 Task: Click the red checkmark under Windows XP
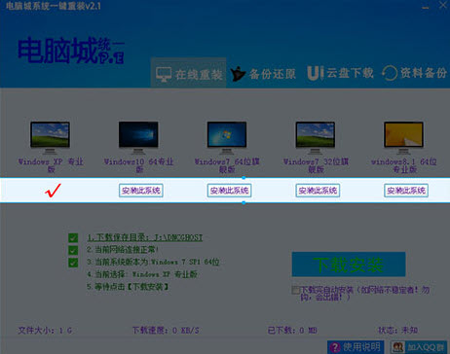click(53, 191)
